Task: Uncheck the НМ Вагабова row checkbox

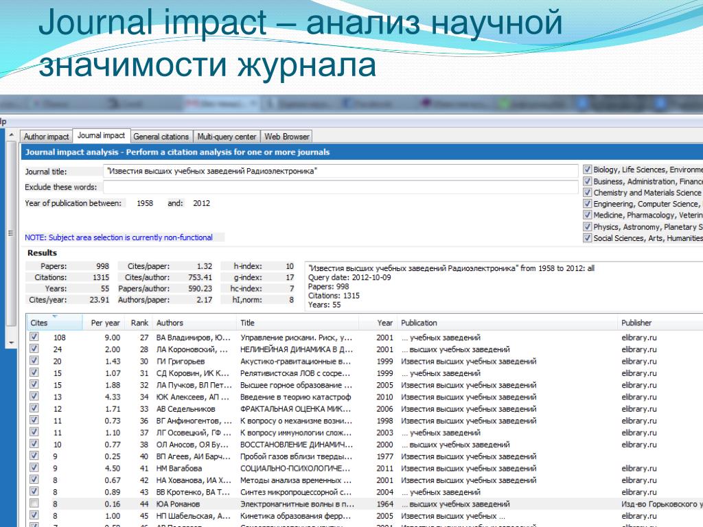Action: [34, 467]
